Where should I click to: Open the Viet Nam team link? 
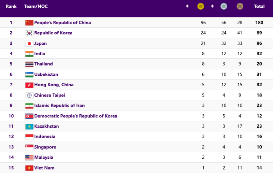[x=44, y=168]
